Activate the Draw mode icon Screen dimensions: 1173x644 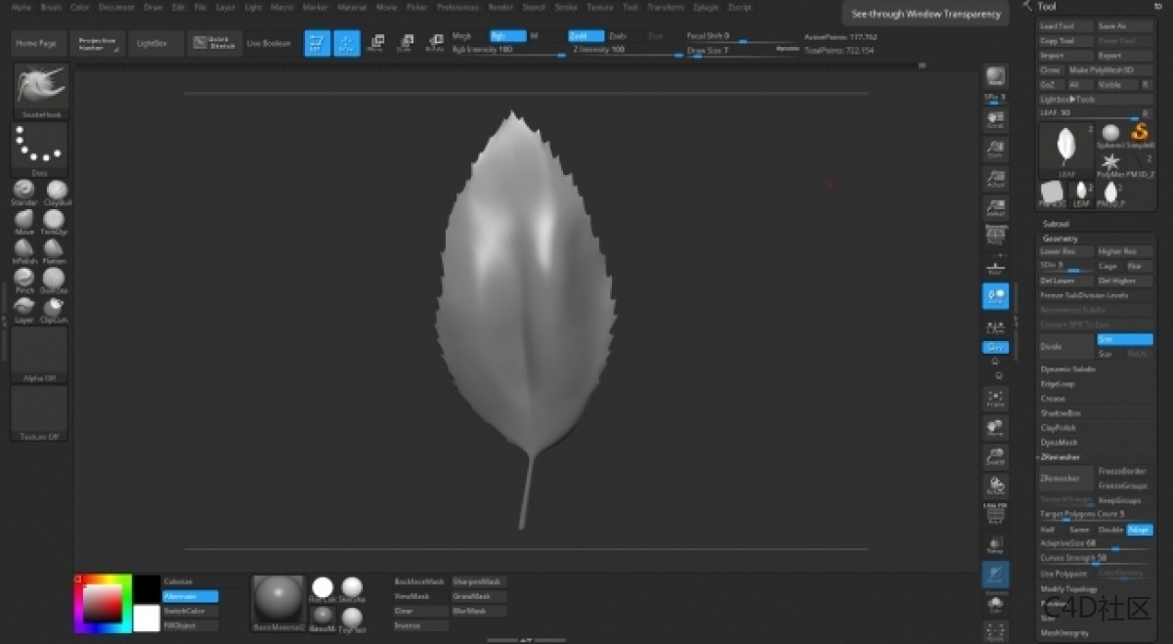[346, 43]
